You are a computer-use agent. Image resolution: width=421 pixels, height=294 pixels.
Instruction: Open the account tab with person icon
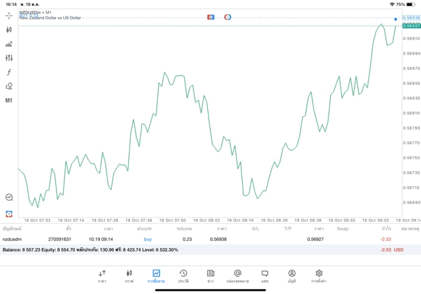tap(292, 276)
